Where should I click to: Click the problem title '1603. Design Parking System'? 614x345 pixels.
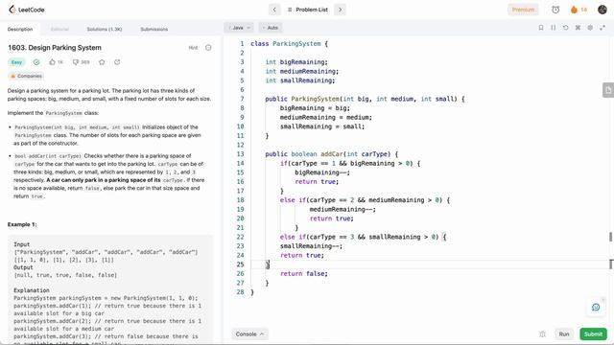click(55, 48)
